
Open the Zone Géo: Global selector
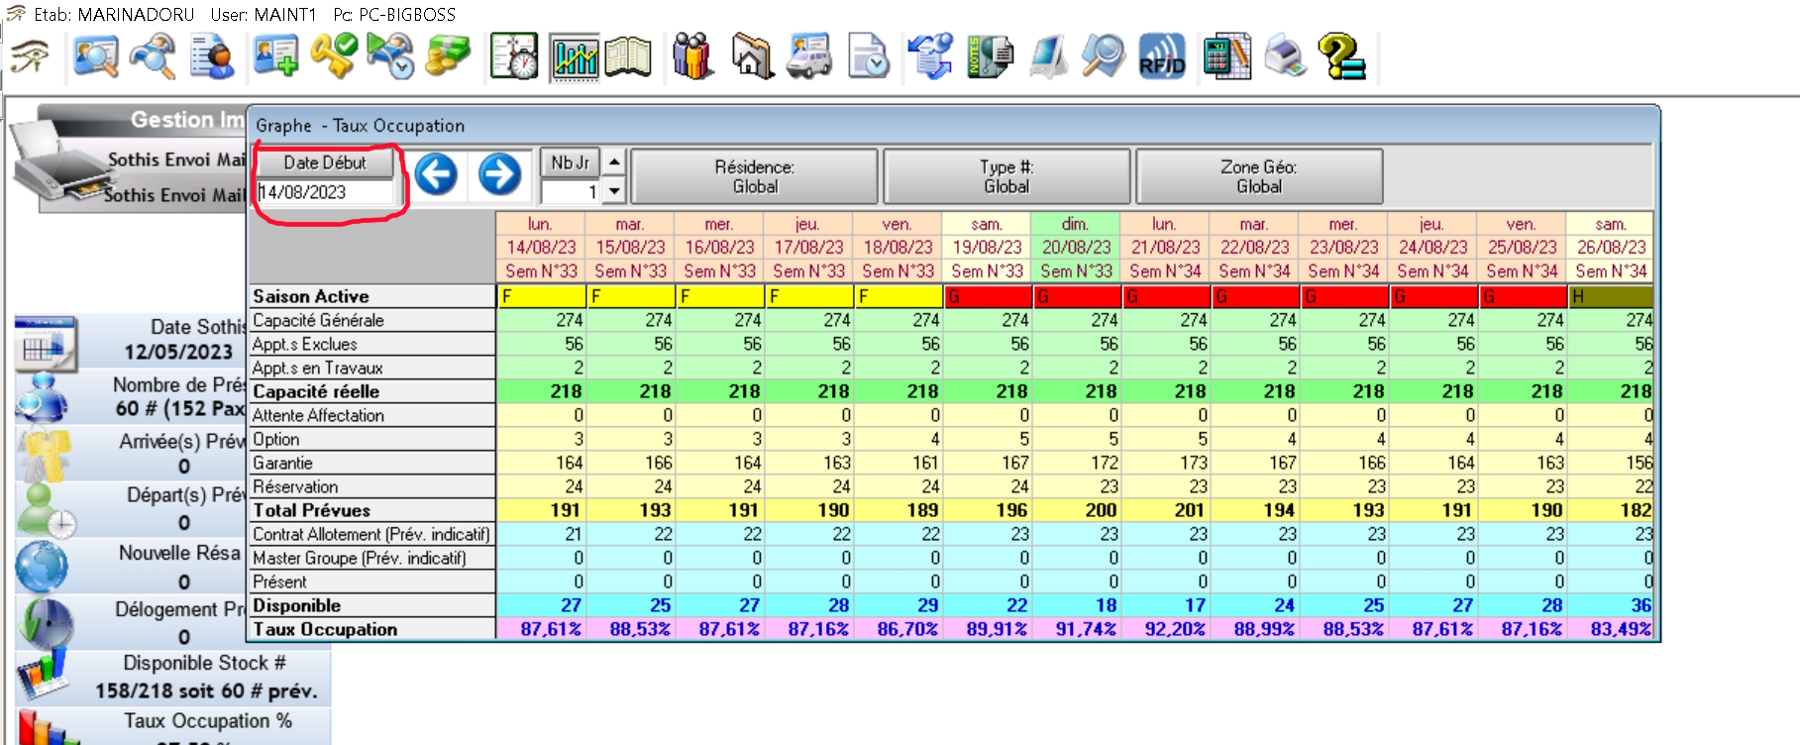[x=1258, y=176]
